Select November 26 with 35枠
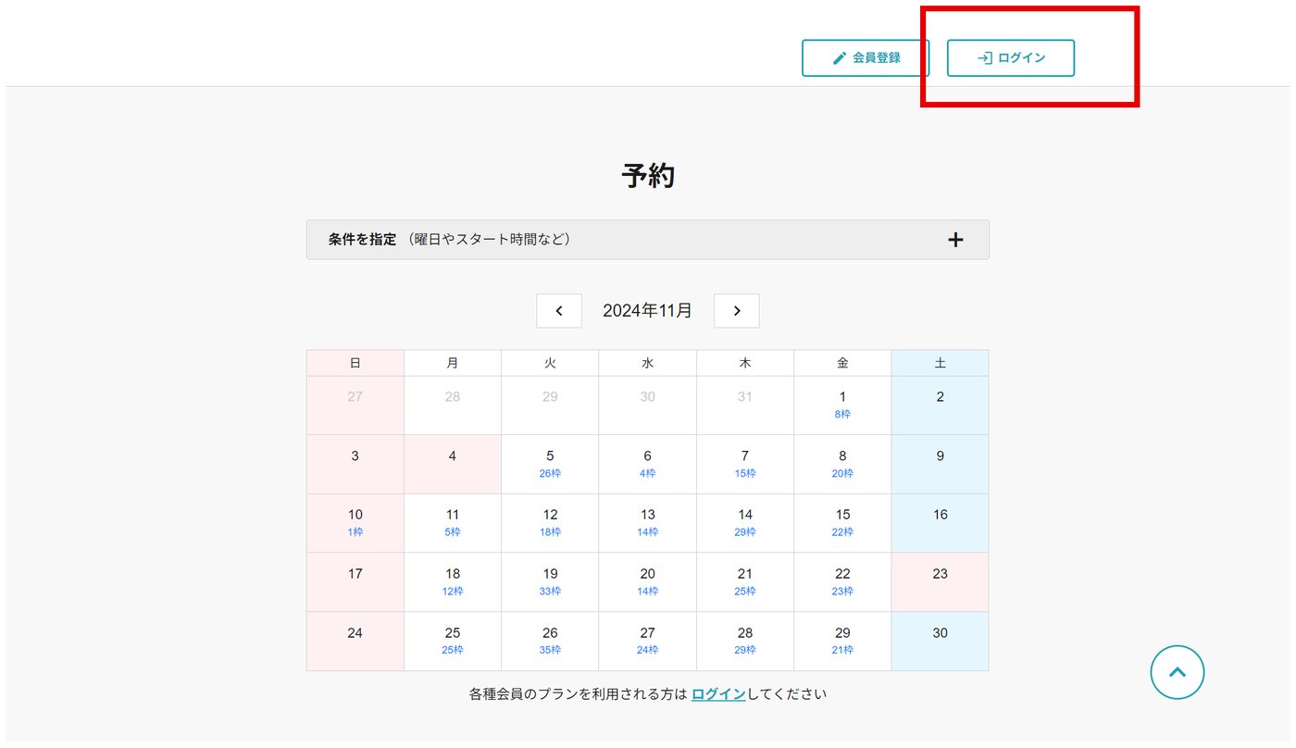 [550, 642]
